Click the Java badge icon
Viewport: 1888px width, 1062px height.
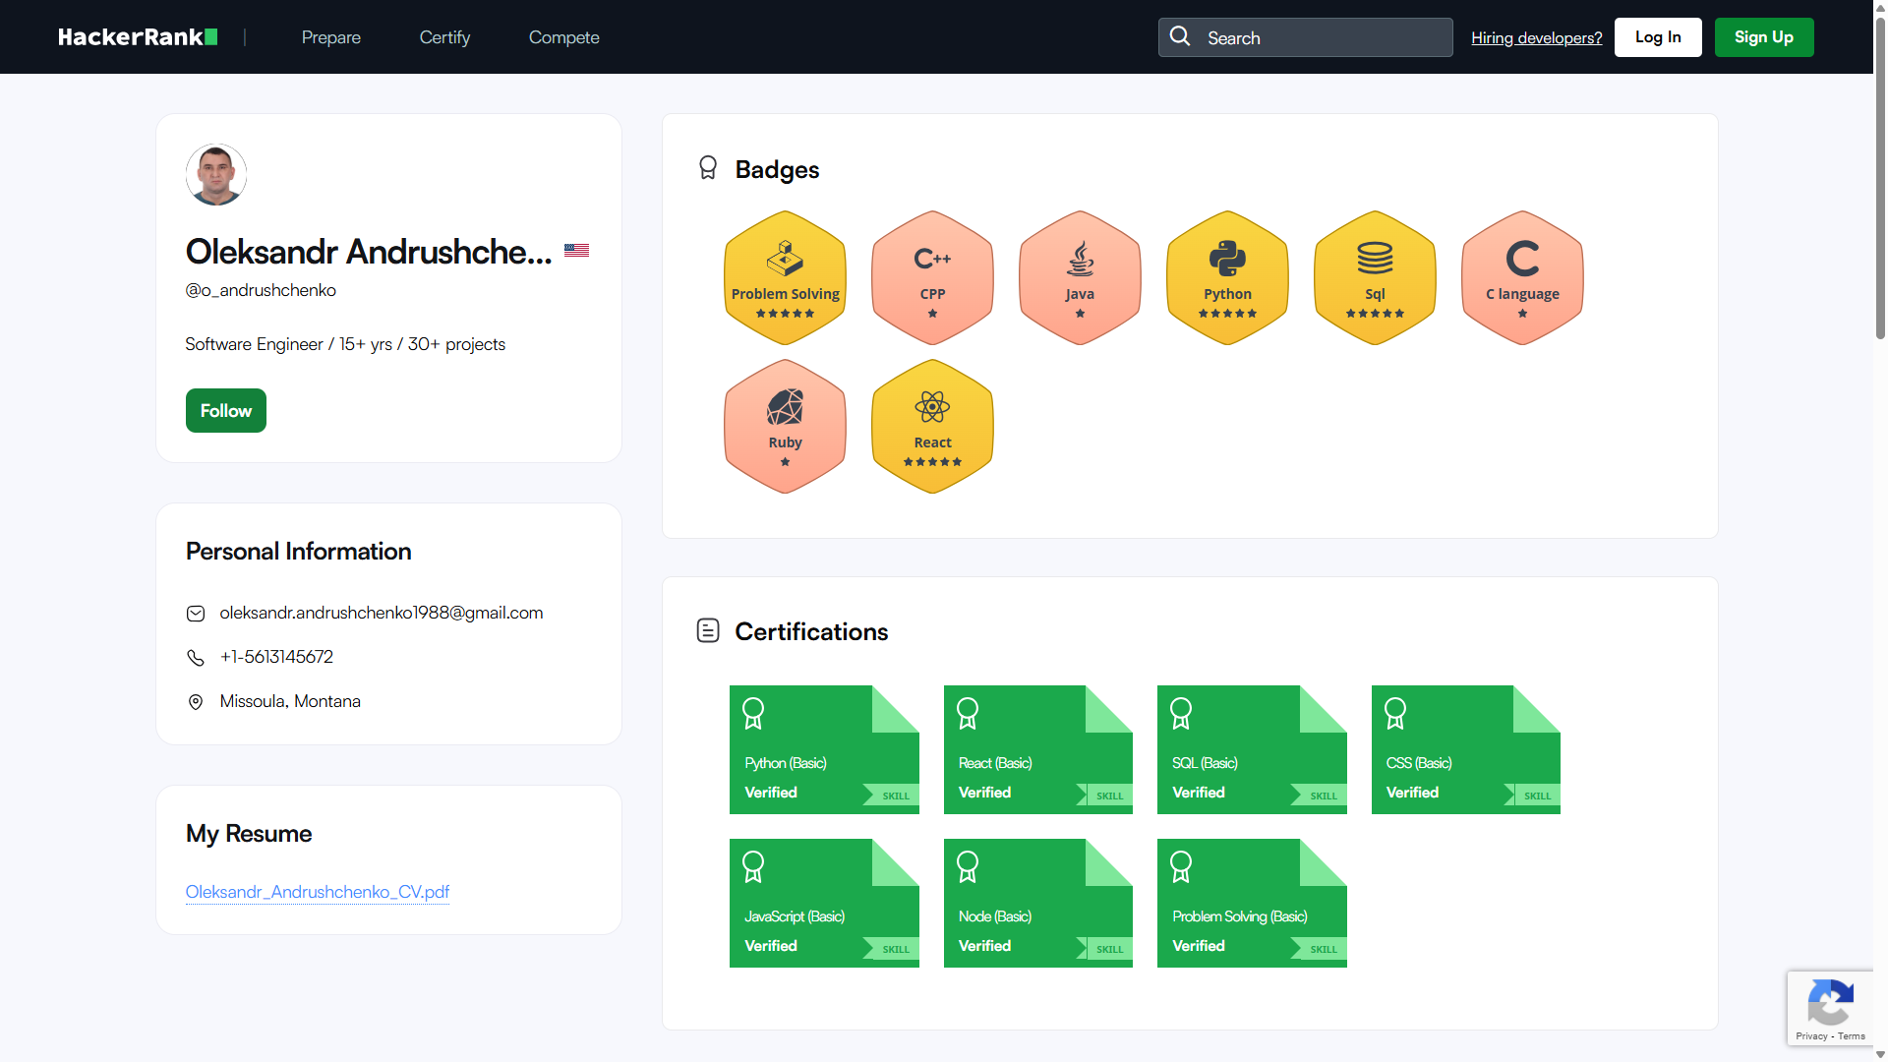[x=1079, y=277]
